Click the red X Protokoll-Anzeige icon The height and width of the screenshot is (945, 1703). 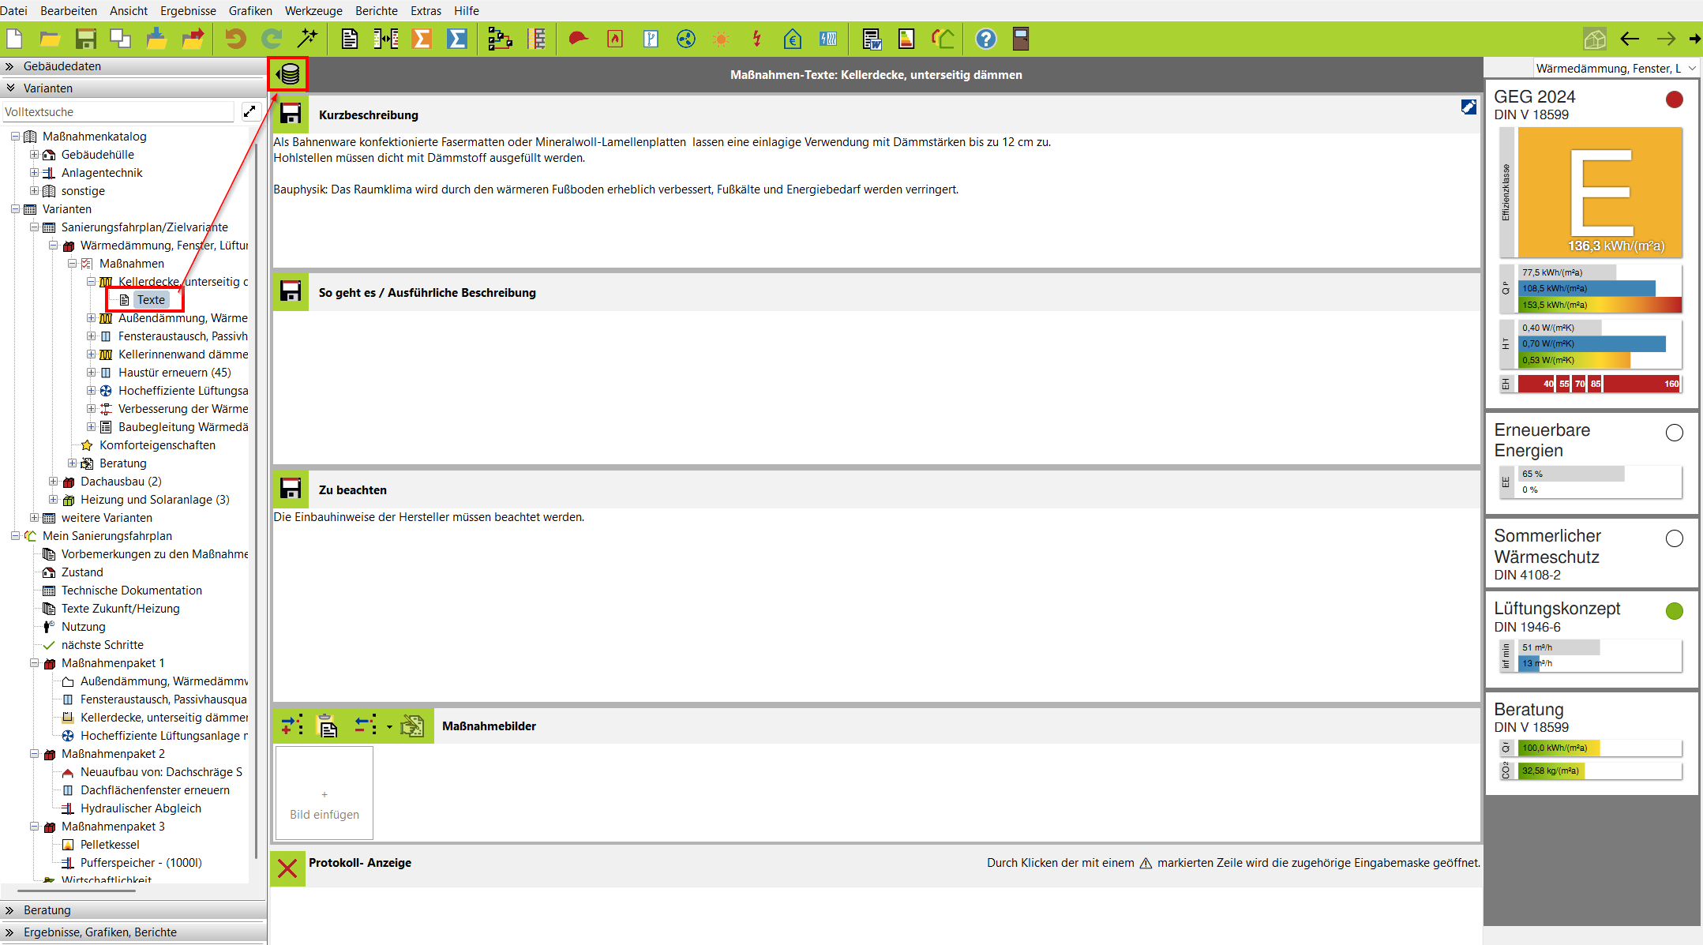click(x=287, y=868)
